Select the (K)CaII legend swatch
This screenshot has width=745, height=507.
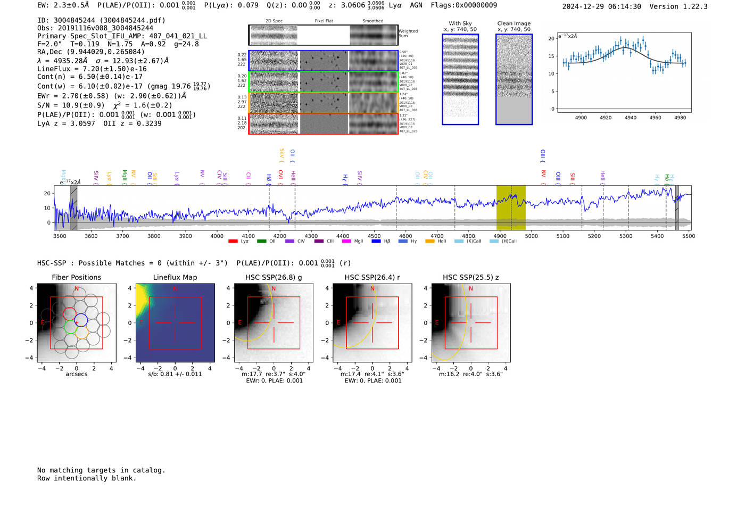pyautogui.click(x=459, y=242)
